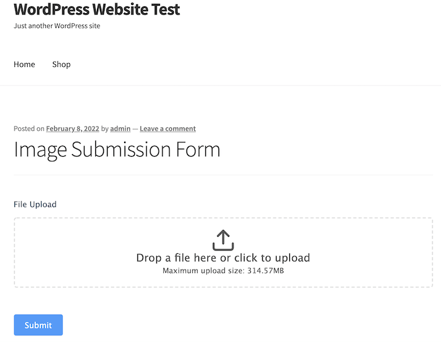Click the divider line under the post heading
The width and height of the screenshot is (441, 342).
pyautogui.click(x=223, y=175)
